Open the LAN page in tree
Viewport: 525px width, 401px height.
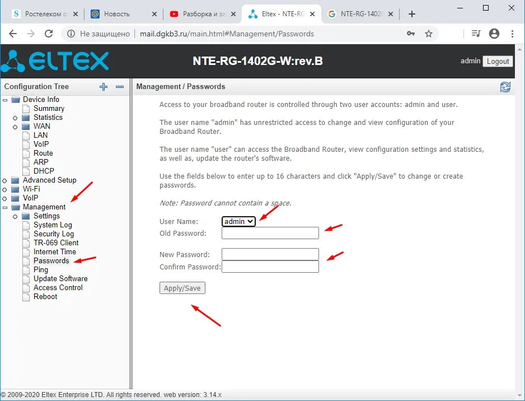[40, 136]
